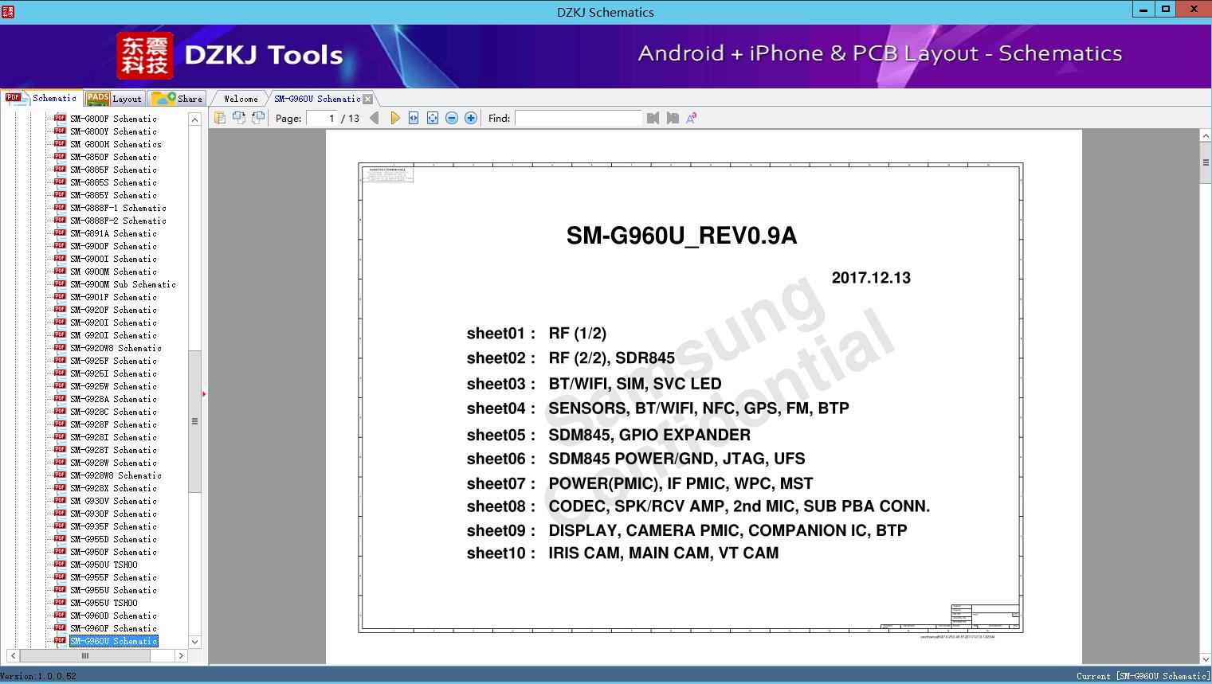Open the Share sidebar tab
This screenshot has width=1212, height=684.
pyautogui.click(x=178, y=99)
